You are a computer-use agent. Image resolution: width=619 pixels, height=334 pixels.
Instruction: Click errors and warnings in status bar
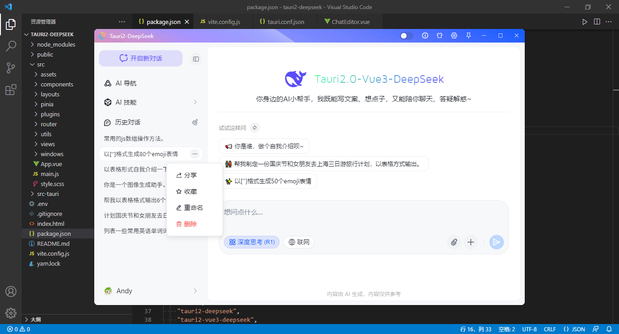point(19,329)
